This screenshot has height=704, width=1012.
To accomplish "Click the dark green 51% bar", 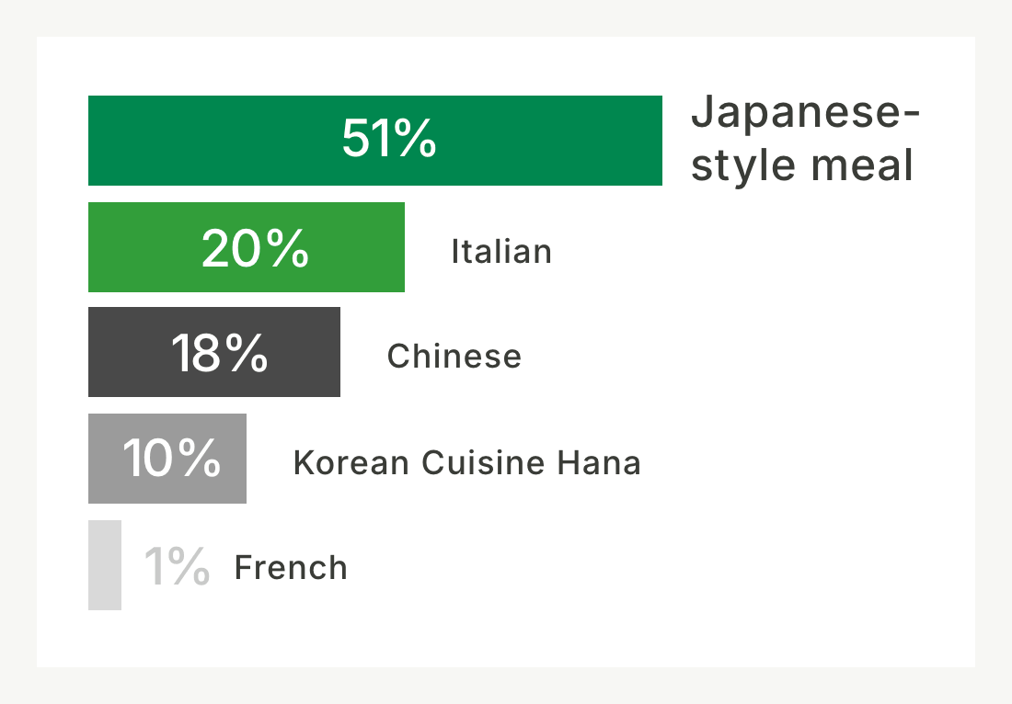I will click(375, 141).
